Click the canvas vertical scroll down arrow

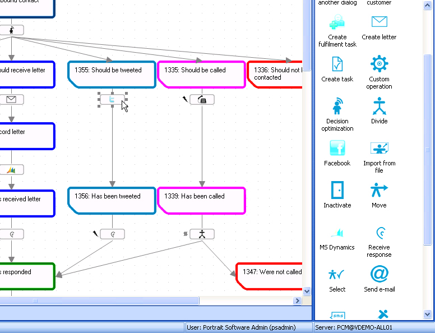pos(307,292)
